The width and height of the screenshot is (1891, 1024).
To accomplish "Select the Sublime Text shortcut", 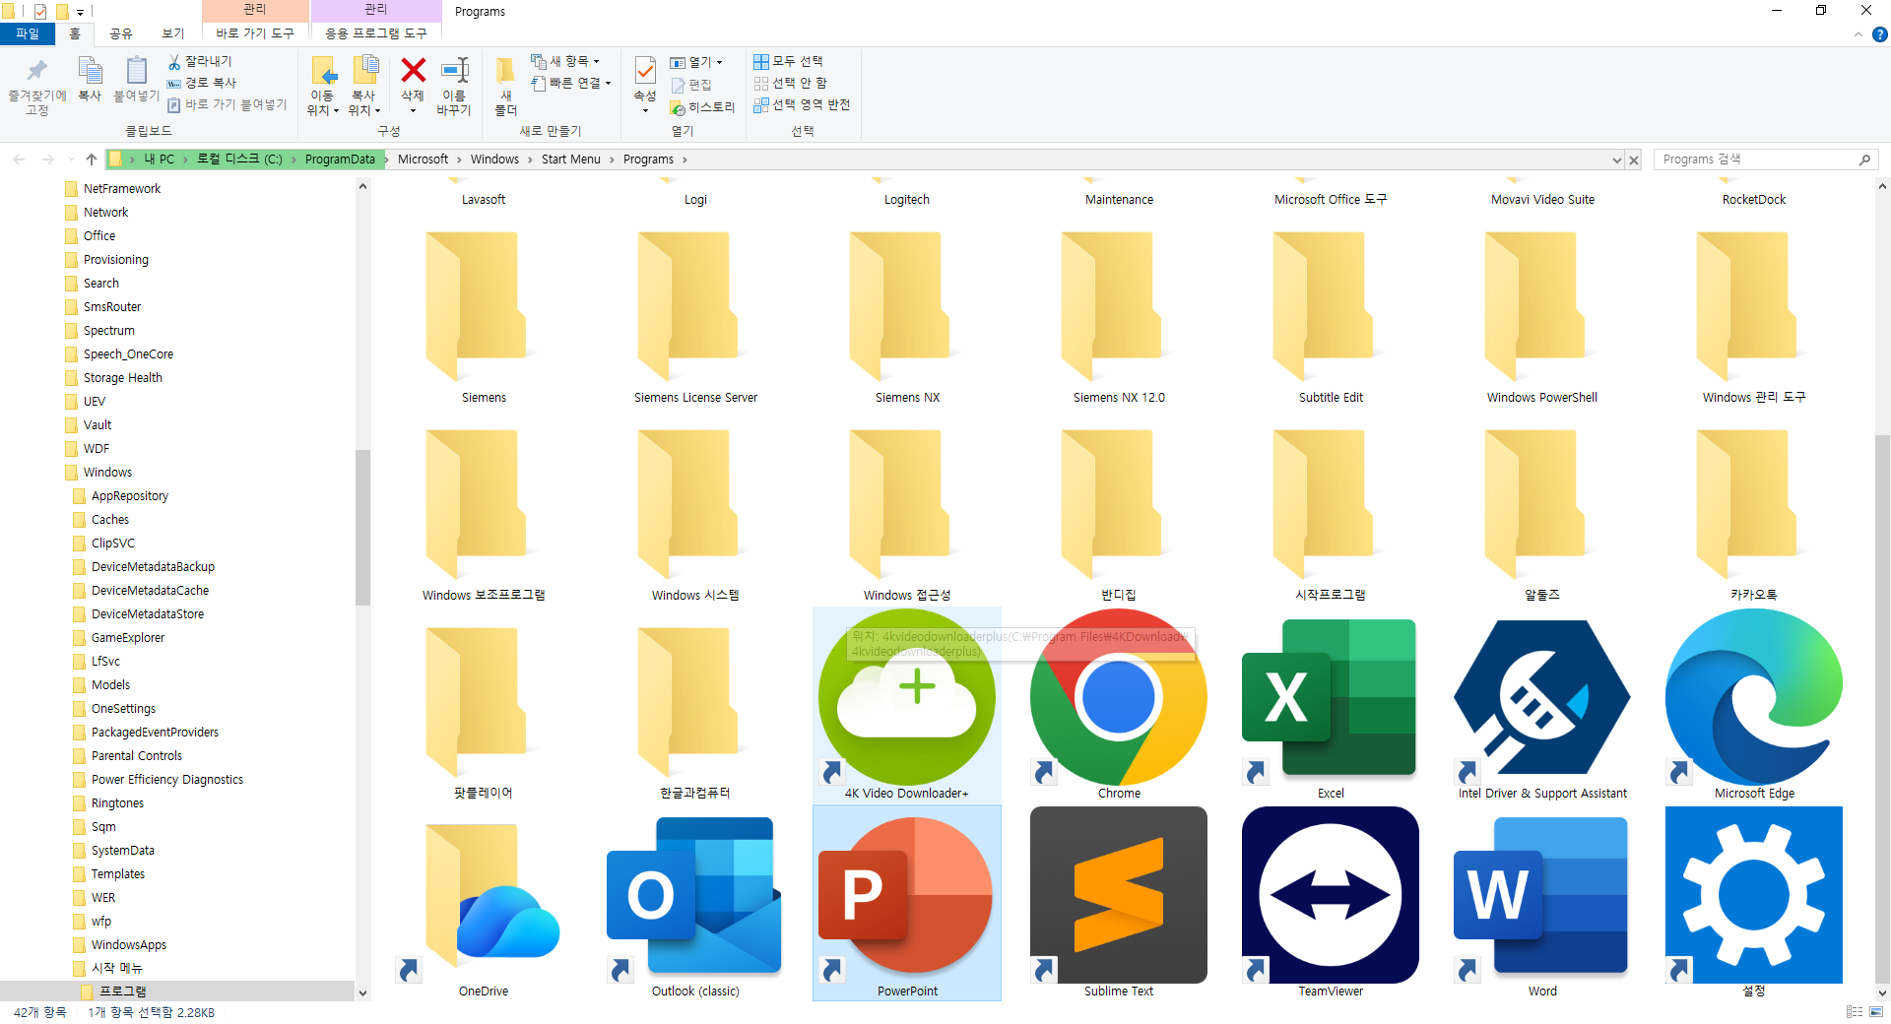I will point(1119,895).
